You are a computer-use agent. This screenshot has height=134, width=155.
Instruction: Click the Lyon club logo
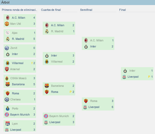(8, 124)
